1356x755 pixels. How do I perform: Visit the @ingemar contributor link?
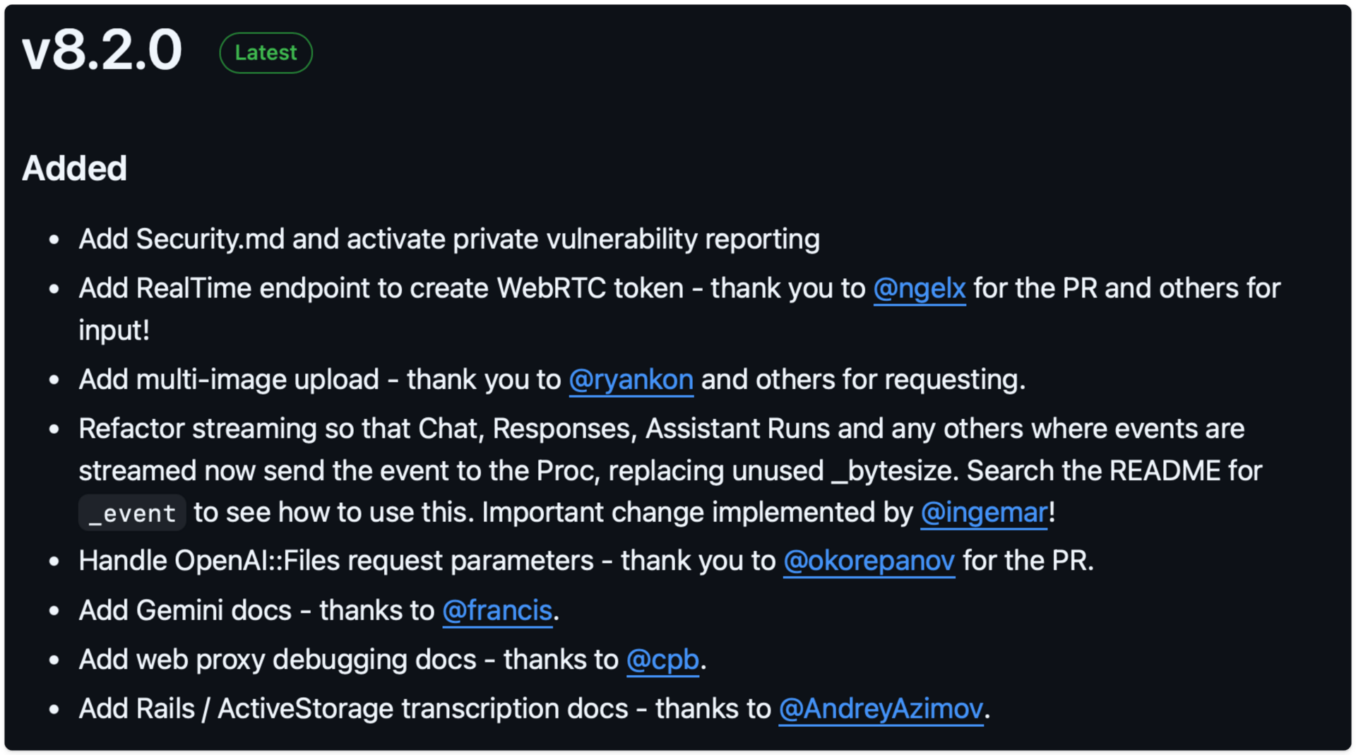coord(984,513)
